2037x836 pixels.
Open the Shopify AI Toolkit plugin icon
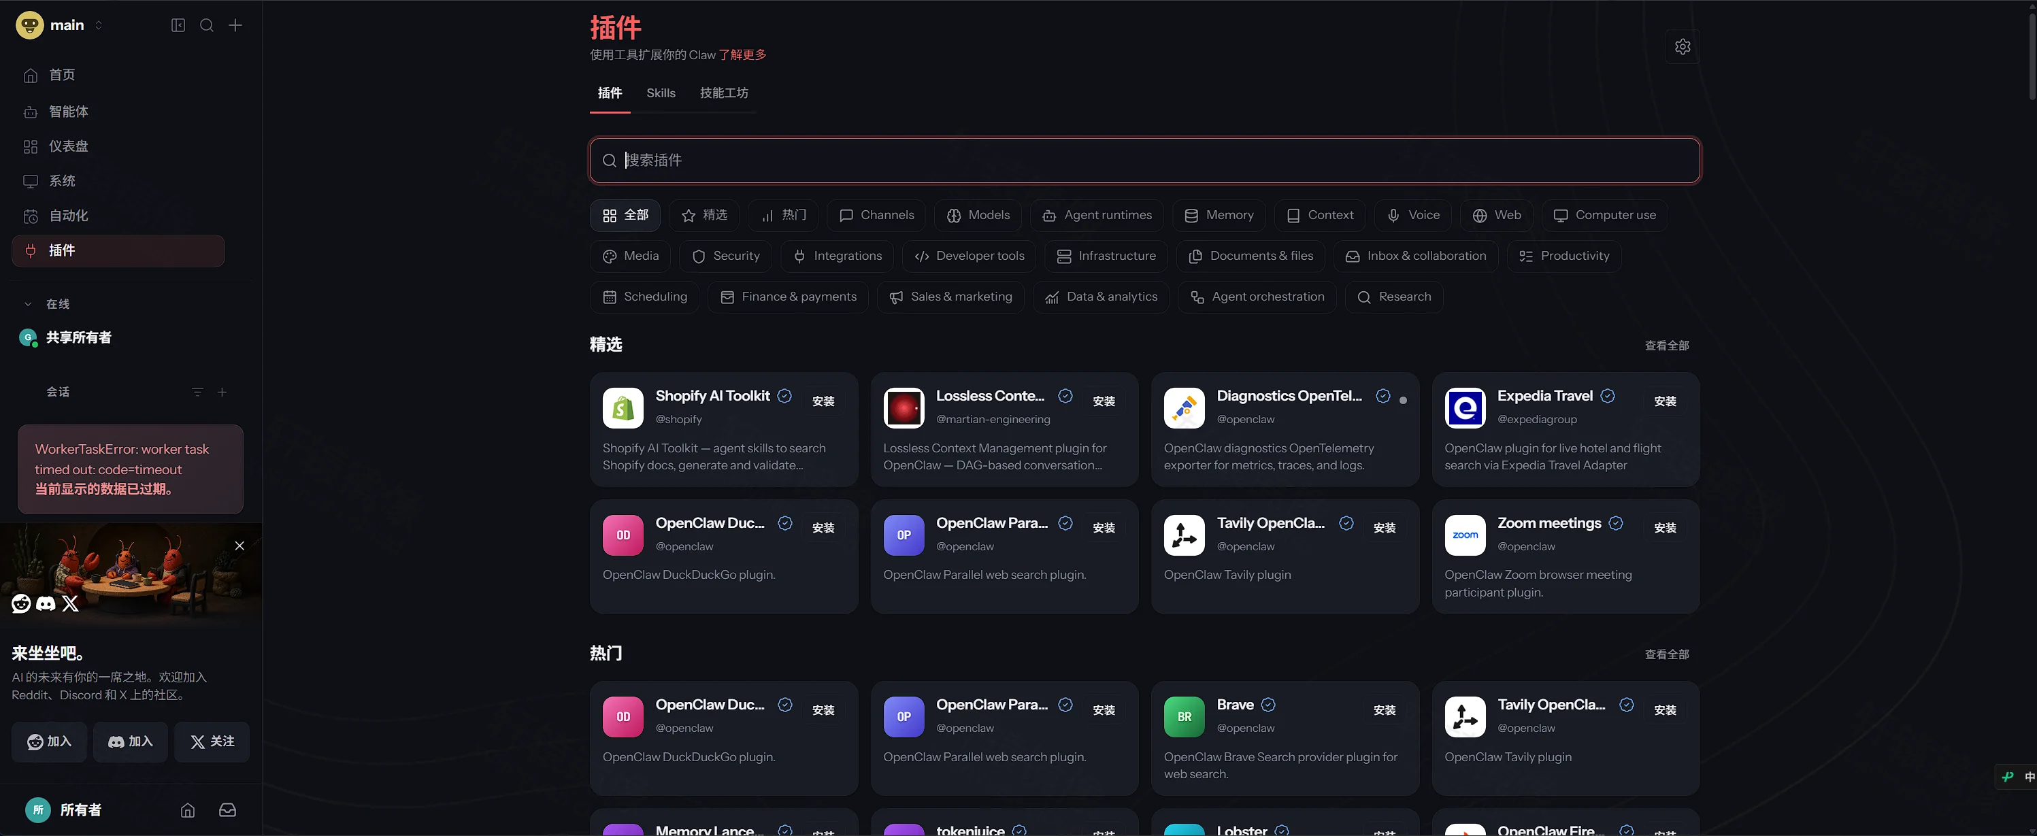pyautogui.click(x=623, y=408)
